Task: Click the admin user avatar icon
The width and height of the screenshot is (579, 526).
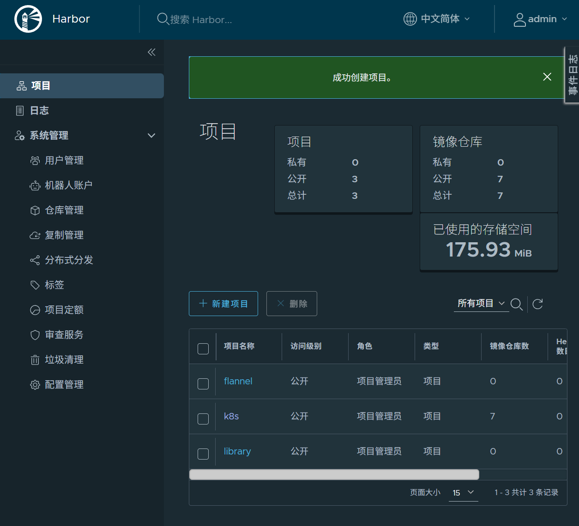Action: [x=520, y=19]
